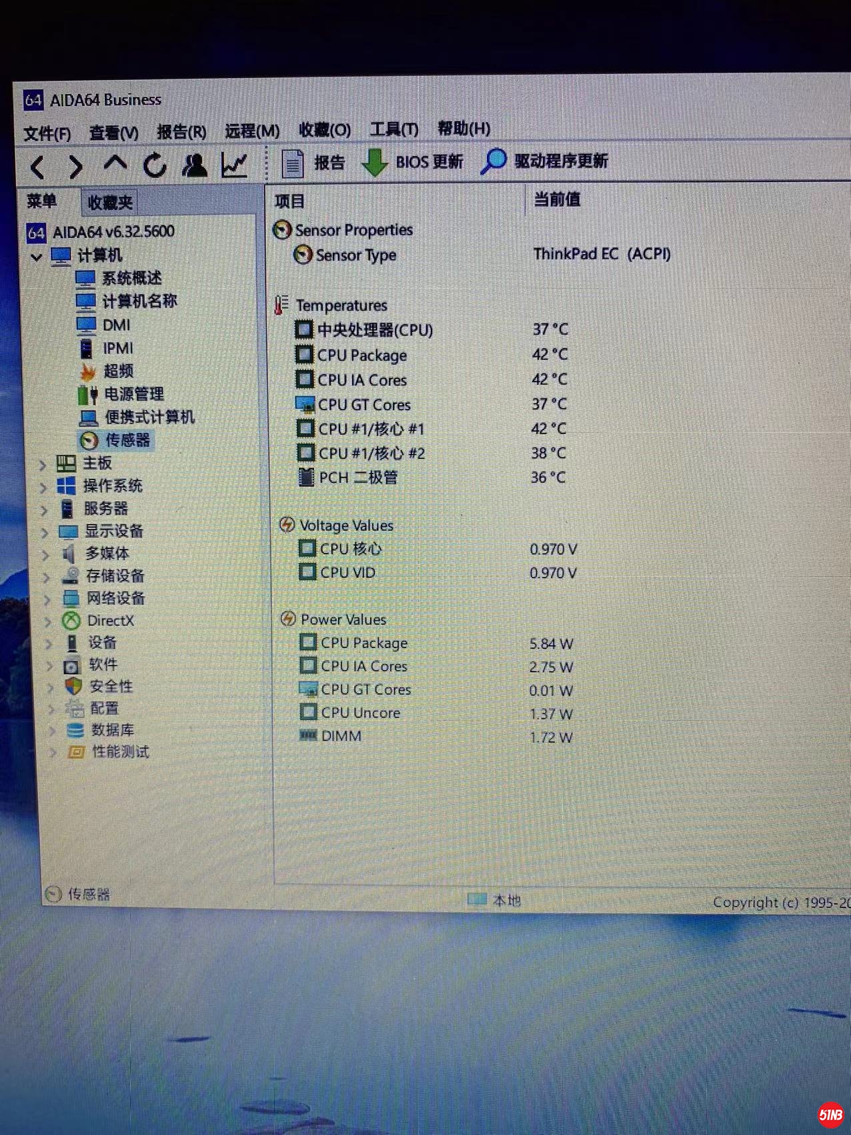This screenshot has width=851, height=1135.
Task: Select the CPU Package temperature row
Action: 362,355
